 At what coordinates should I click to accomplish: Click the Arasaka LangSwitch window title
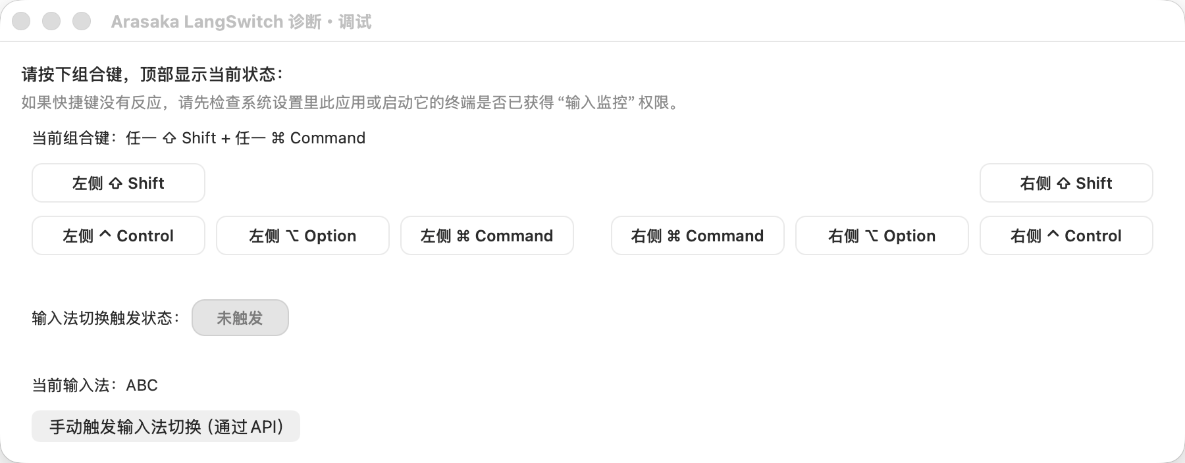click(241, 22)
